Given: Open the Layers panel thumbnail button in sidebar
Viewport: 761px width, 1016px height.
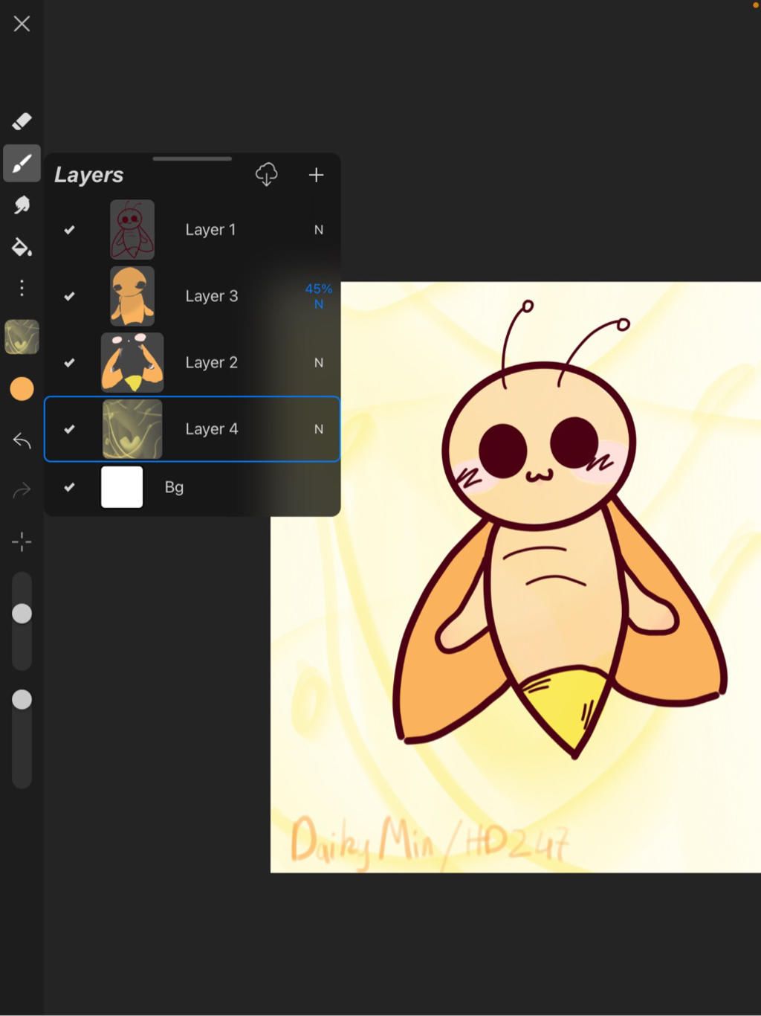Looking at the screenshot, I should pos(22,337).
